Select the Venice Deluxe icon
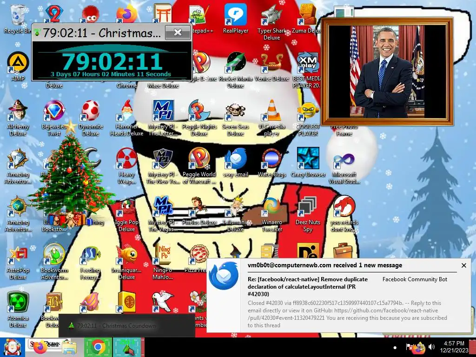This screenshot has width=476, height=357. point(271,66)
